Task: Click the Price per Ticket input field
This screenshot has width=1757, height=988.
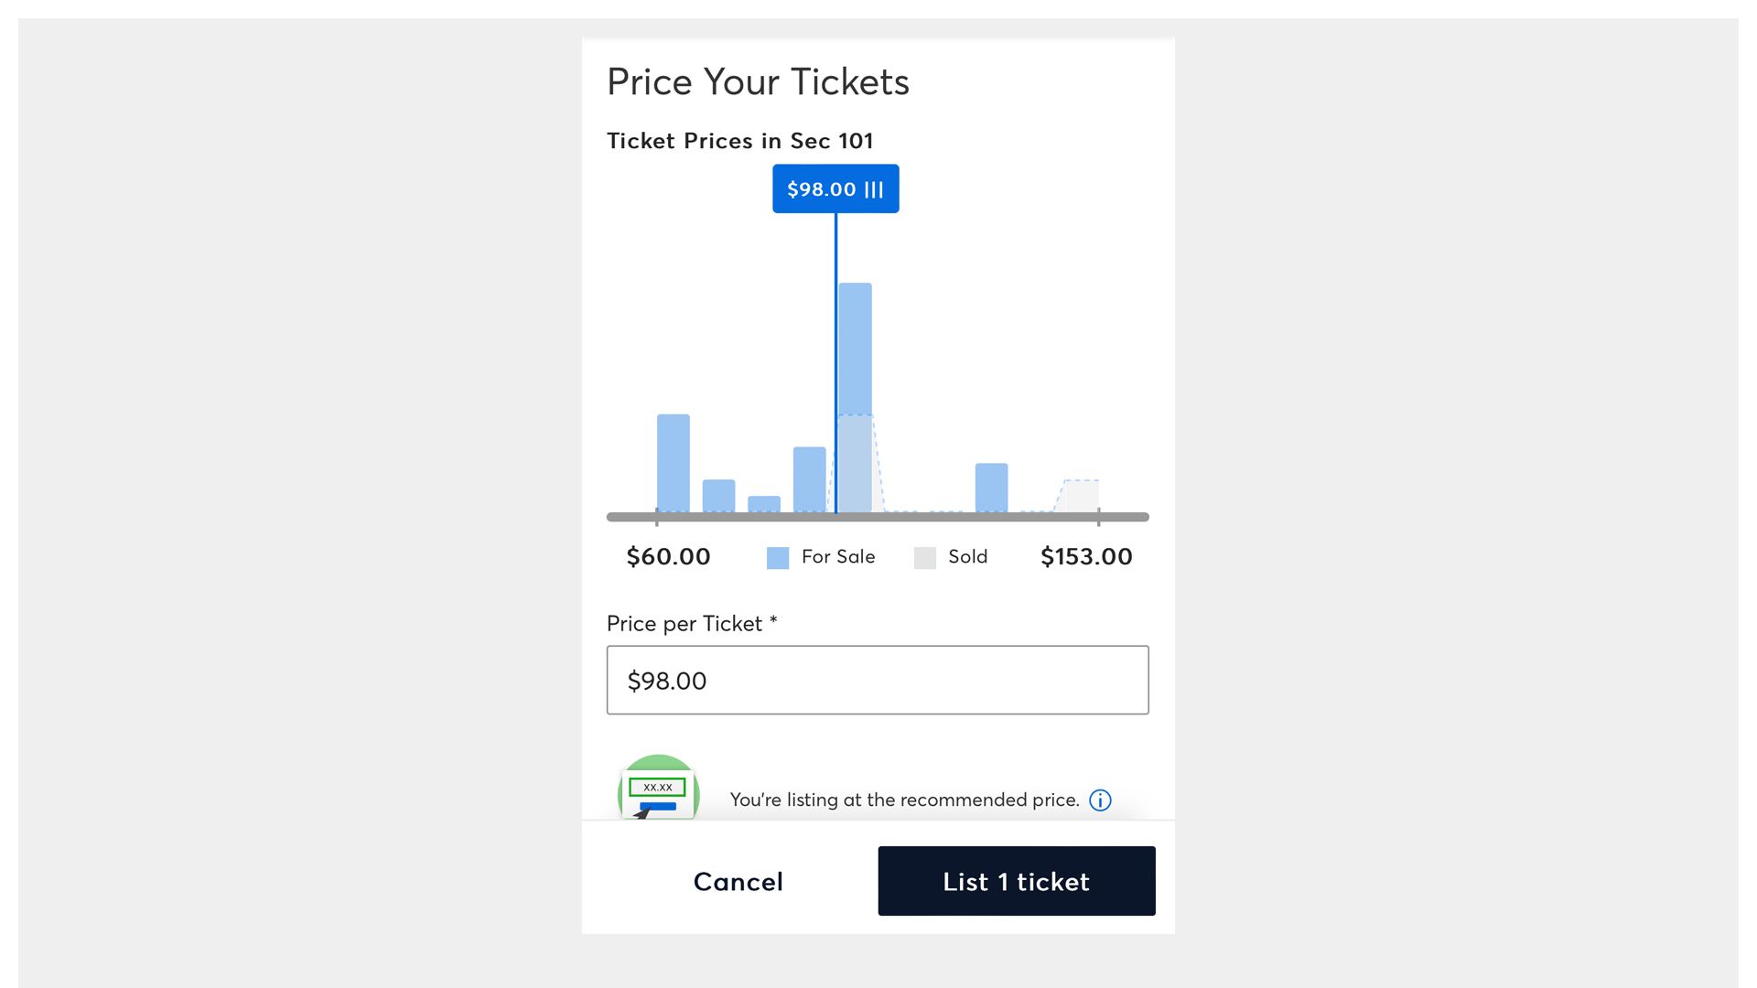Action: pos(878,679)
